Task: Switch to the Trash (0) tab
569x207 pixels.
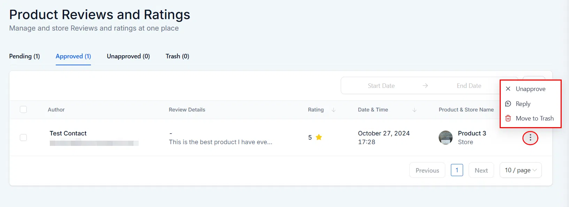Action: (x=177, y=56)
